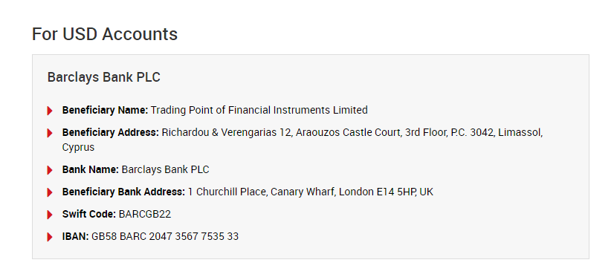This screenshot has width=614, height=280.
Task: Click the word 'Cyprus' in the address
Action: [x=78, y=148]
